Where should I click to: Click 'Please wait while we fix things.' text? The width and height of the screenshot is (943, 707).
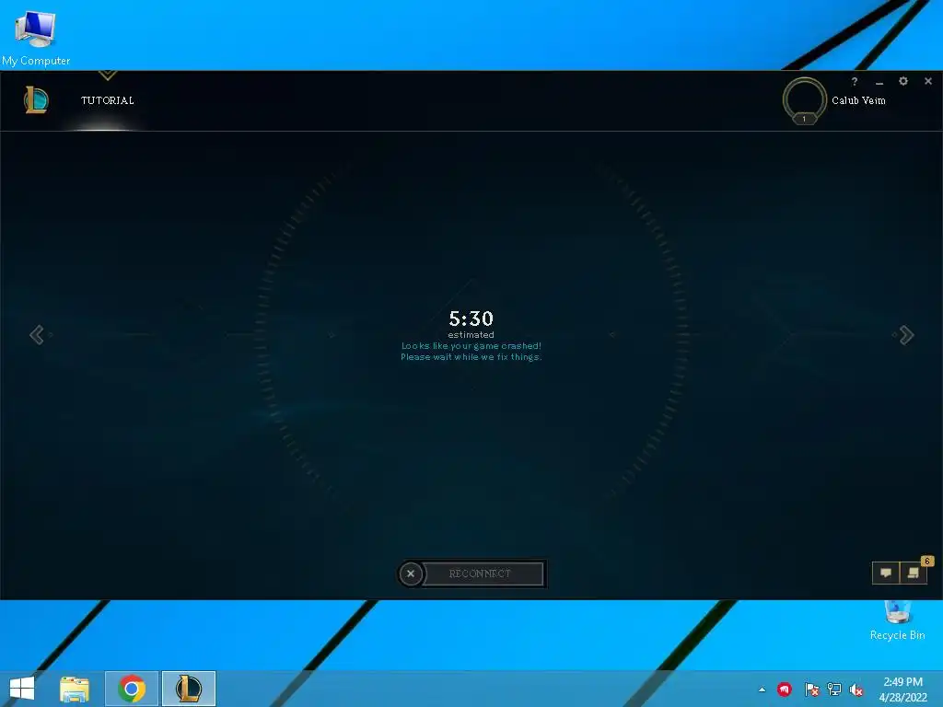click(x=471, y=356)
